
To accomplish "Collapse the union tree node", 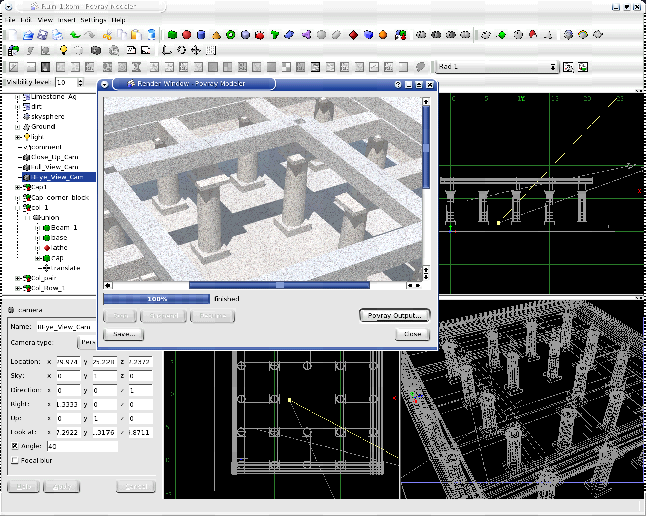I will coord(28,218).
